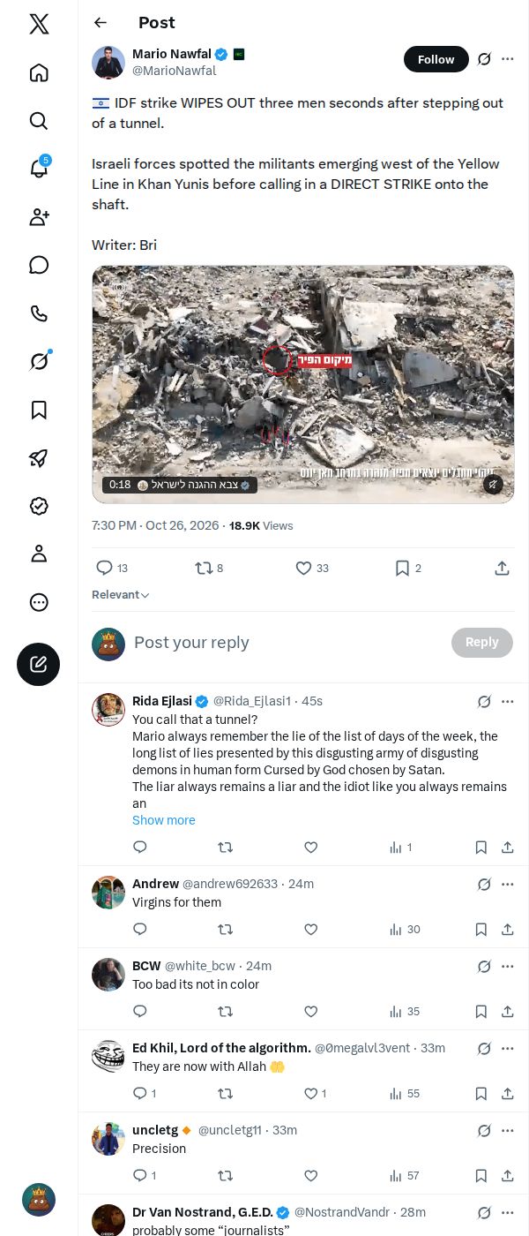The image size is (529, 1236).
Task: Open the More circle menu in sidebar
Action: 39,602
